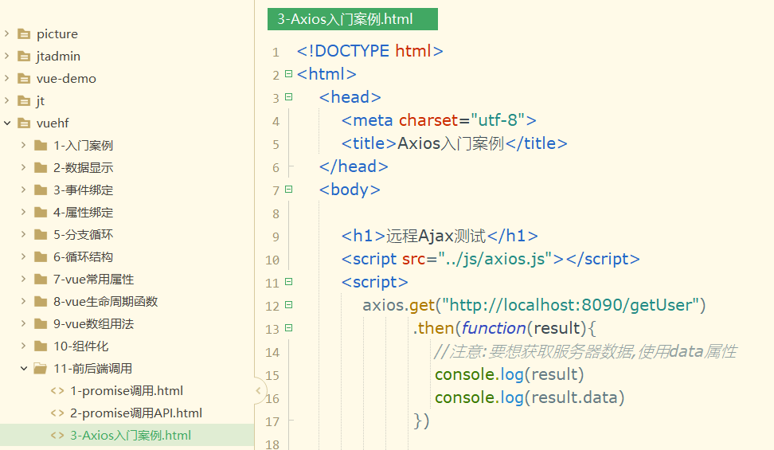Select the vuehf project label
This screenshot has height=450, width=774.
pos(53,123)
